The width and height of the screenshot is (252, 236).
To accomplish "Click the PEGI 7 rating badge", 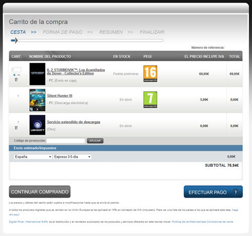I will (150, 100).
